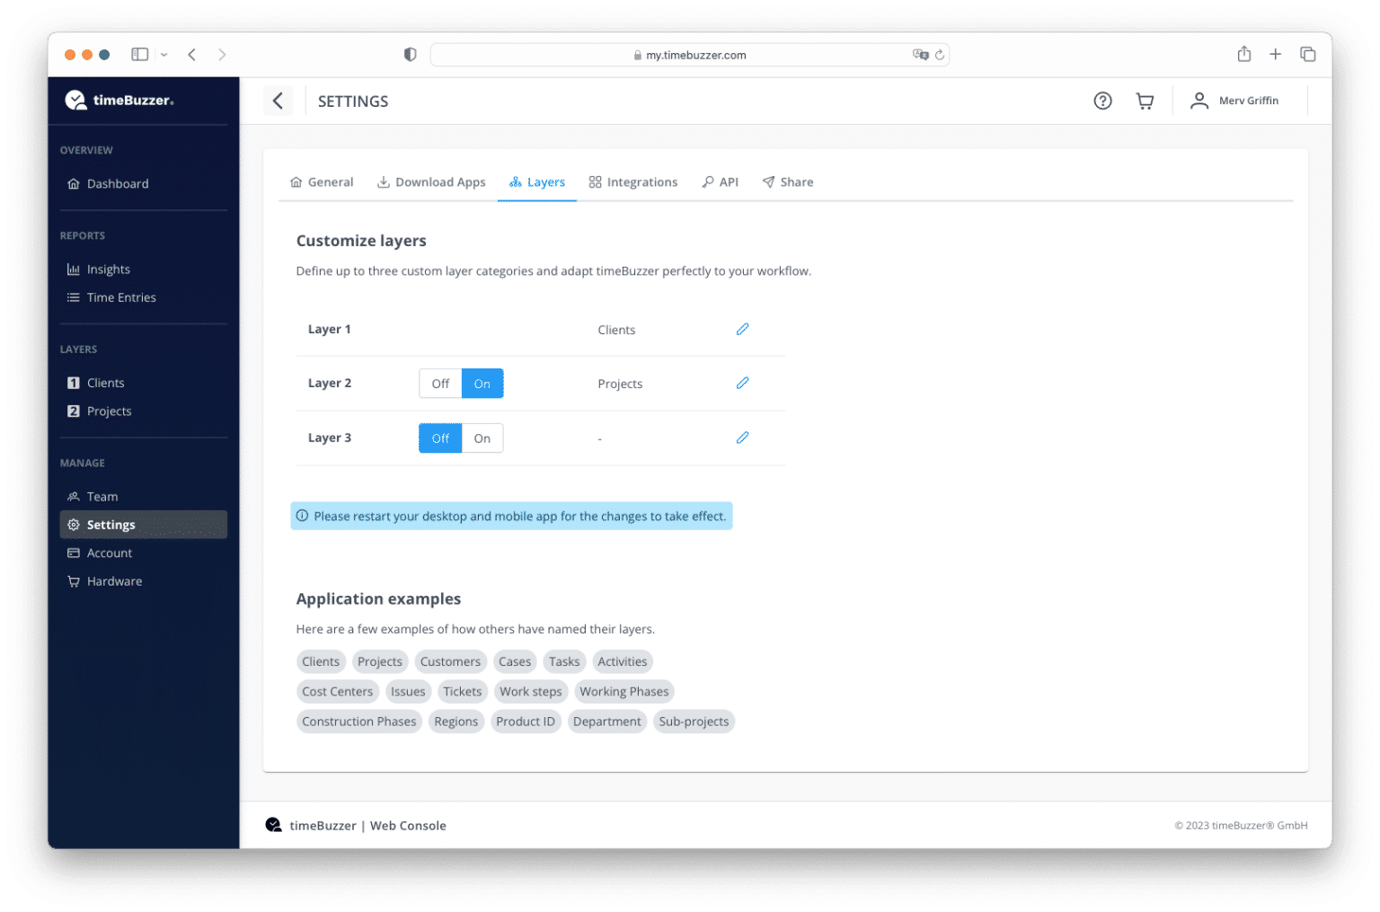This screenshot has height=912, width=1380.
Task: Click the my.timebuzzer.com address bar
Action: [x=689, y=55]
